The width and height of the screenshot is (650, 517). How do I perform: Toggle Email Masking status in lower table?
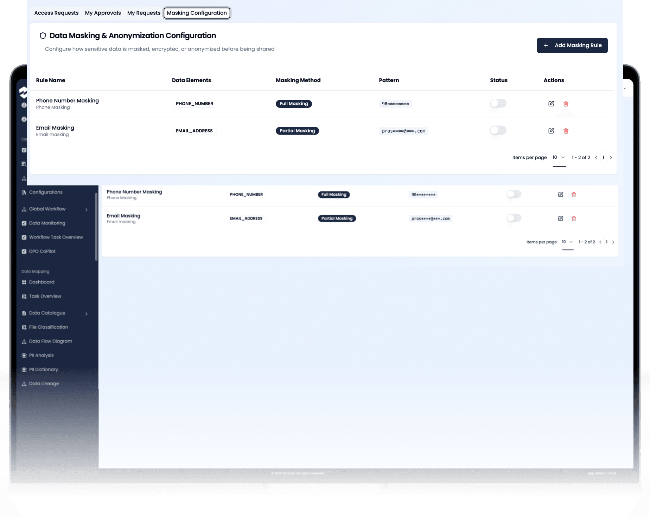(x=514, y=218)
